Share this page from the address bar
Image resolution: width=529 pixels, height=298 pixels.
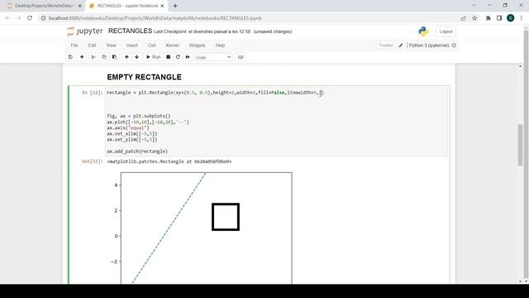click(463, 18)
